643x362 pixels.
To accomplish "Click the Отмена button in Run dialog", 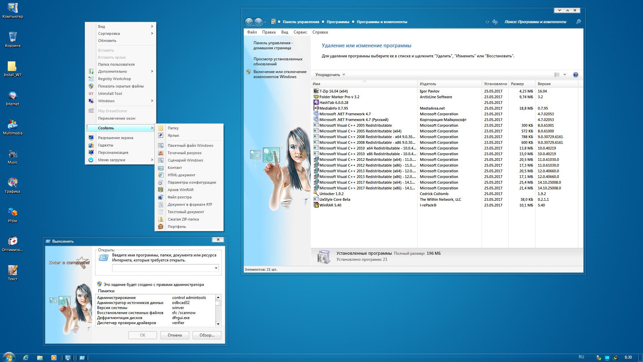I will pos(174,335).
